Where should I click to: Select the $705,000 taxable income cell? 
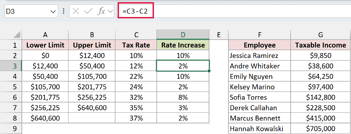[321, 128]
